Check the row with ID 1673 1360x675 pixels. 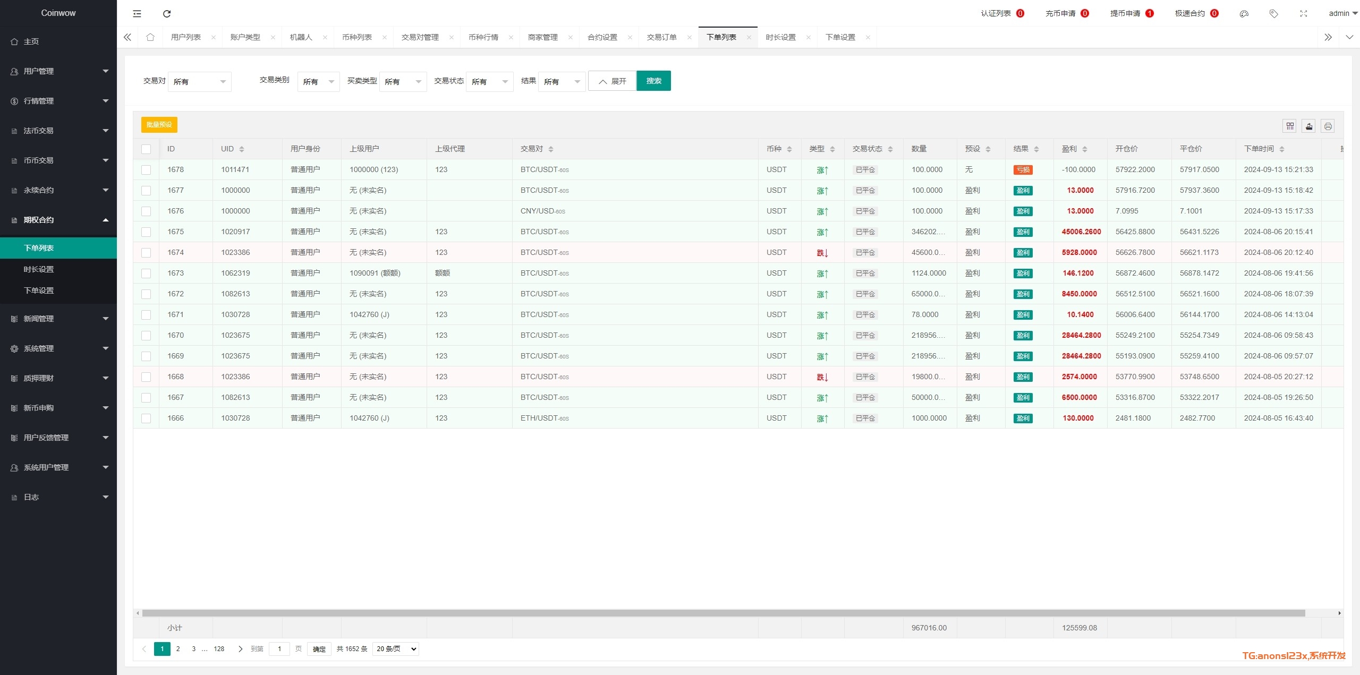point(146,274)
